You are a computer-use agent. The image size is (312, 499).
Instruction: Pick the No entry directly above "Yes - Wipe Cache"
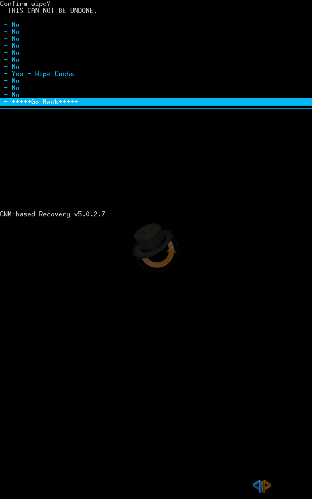coord(12,67)
